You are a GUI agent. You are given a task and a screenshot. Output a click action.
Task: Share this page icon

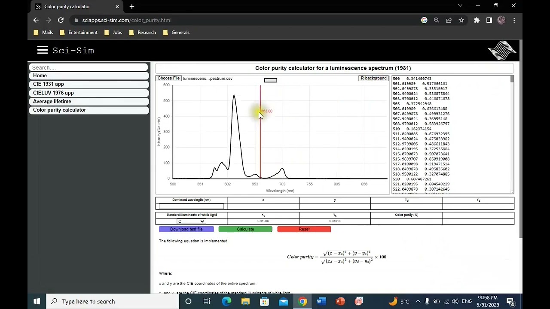pos(449,20)
